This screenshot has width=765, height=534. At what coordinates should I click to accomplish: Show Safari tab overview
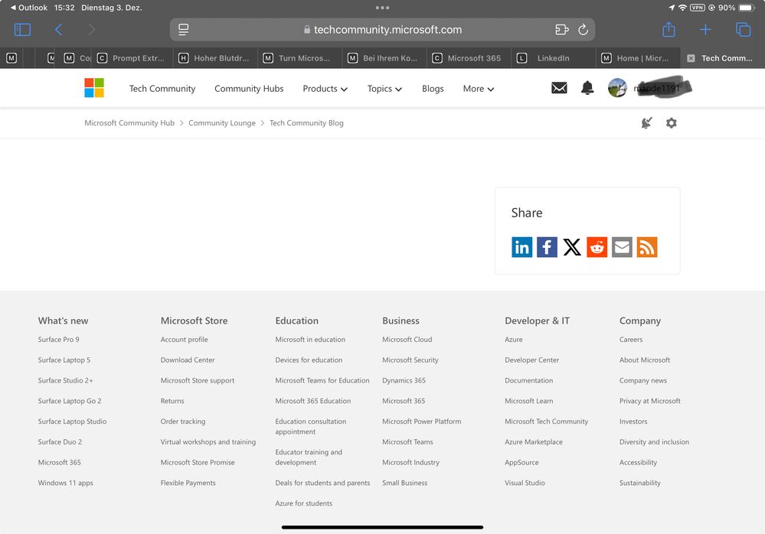[743, 30]
